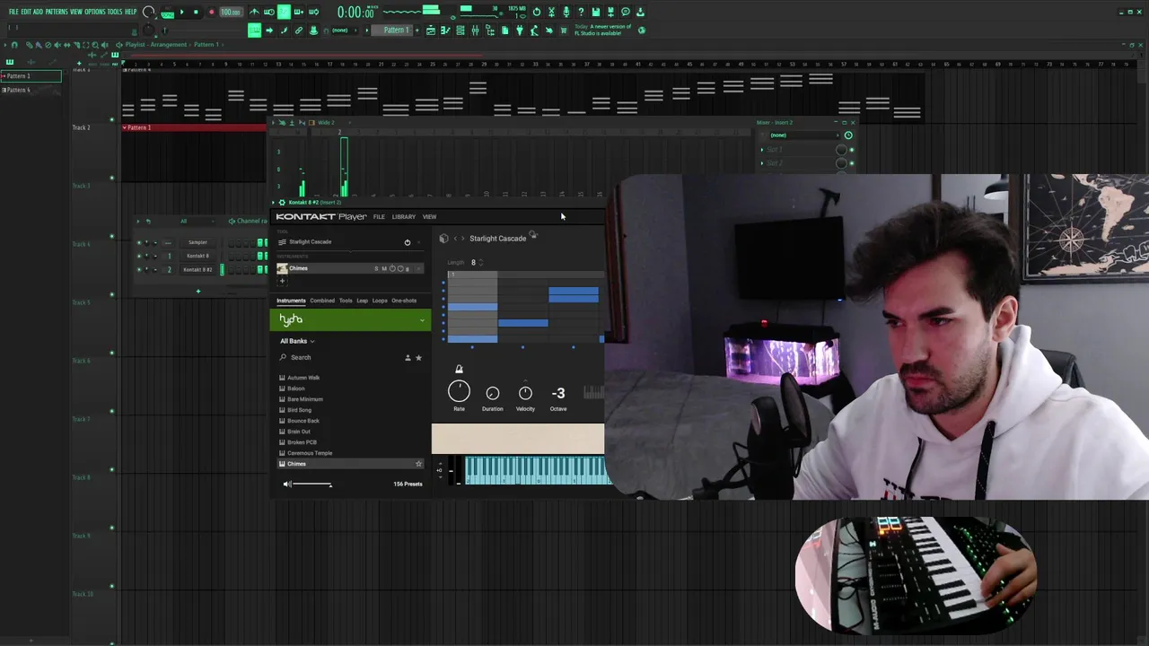Adjust the Rate knob
1149x646 pixels.
459,391
